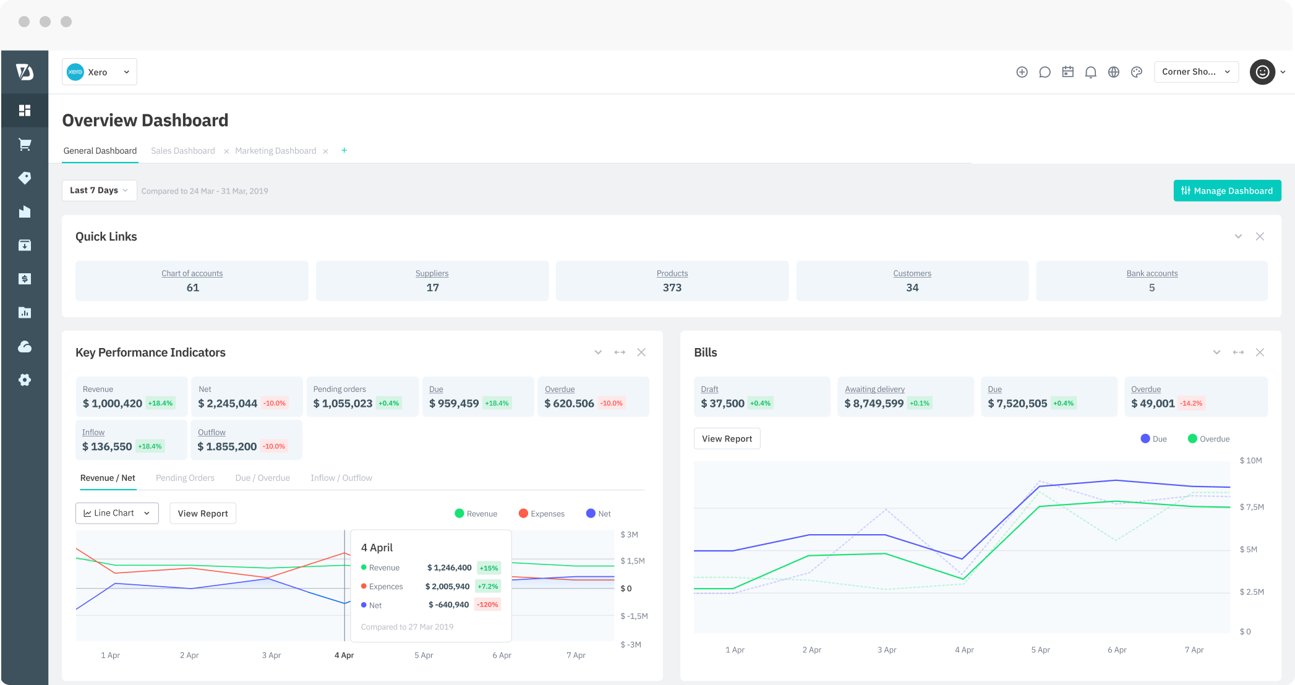Switch to the Sales Dashboard tab
This screenshot has width=1295, height=685.
[183, 151]
